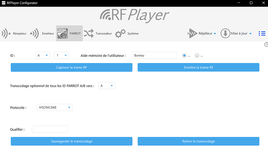Click 'Aide-mémoire de l'utilisateur :' label

(x=103, y=56)
